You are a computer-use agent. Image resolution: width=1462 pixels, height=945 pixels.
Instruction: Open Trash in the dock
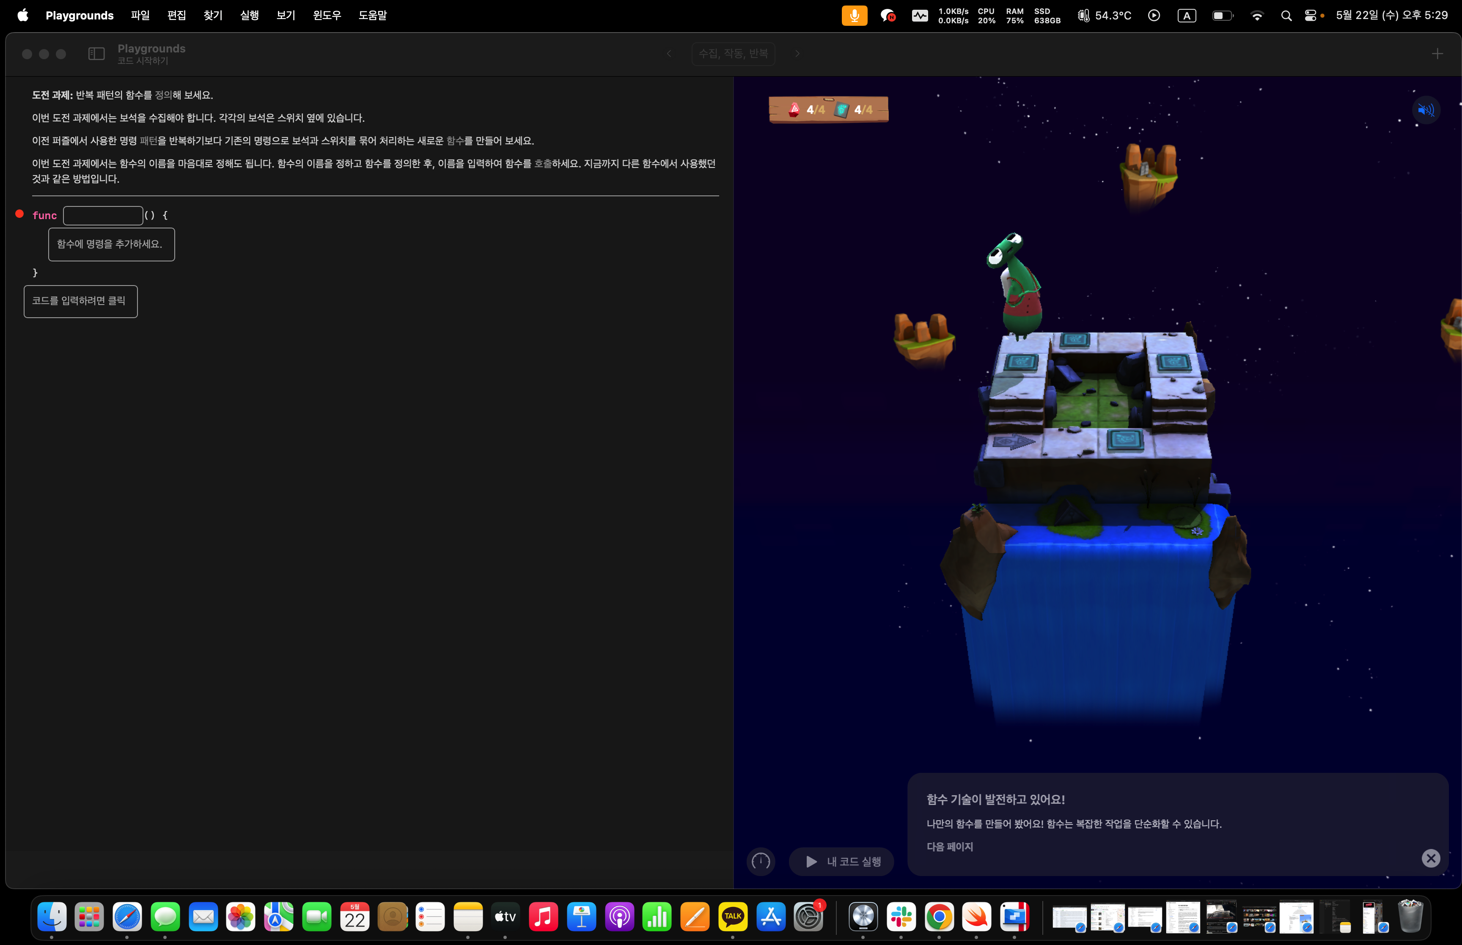[x=1410, y=917]
